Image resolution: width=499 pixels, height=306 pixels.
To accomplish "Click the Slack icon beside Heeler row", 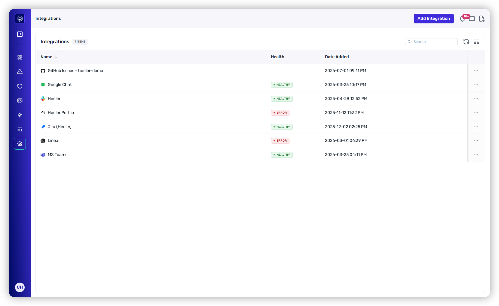I will tap(43, 99).
